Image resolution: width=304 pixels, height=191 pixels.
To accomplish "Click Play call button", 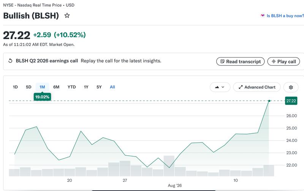I will tap(283, 62).
